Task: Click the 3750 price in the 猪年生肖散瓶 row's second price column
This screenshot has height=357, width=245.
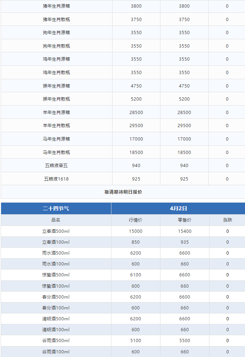Action: 184,19
